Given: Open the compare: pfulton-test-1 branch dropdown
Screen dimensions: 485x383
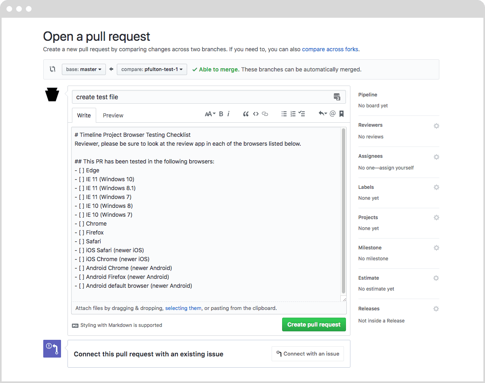Looking at the screenshot, I should [x=152, y=69].
